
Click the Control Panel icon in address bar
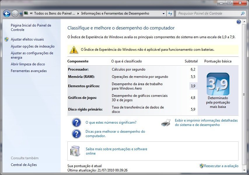pos(26,13)
